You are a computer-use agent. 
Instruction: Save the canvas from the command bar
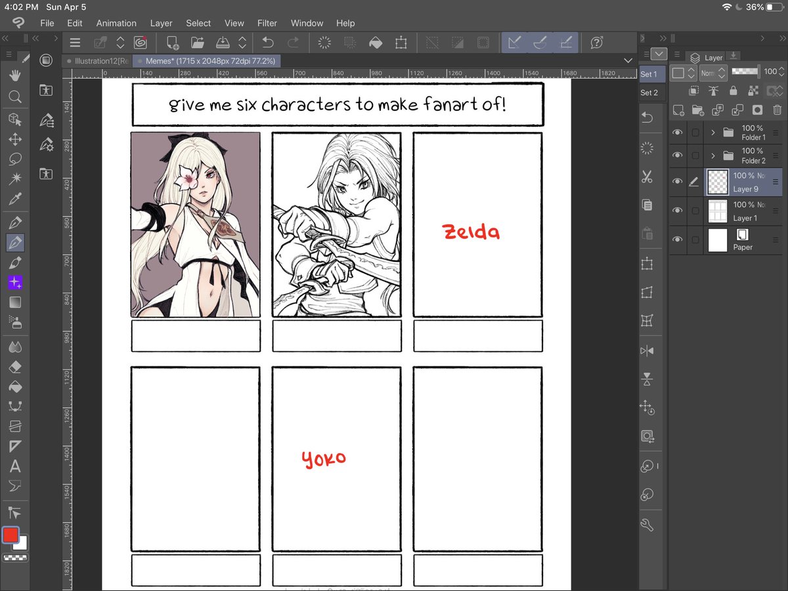(223, 43)
